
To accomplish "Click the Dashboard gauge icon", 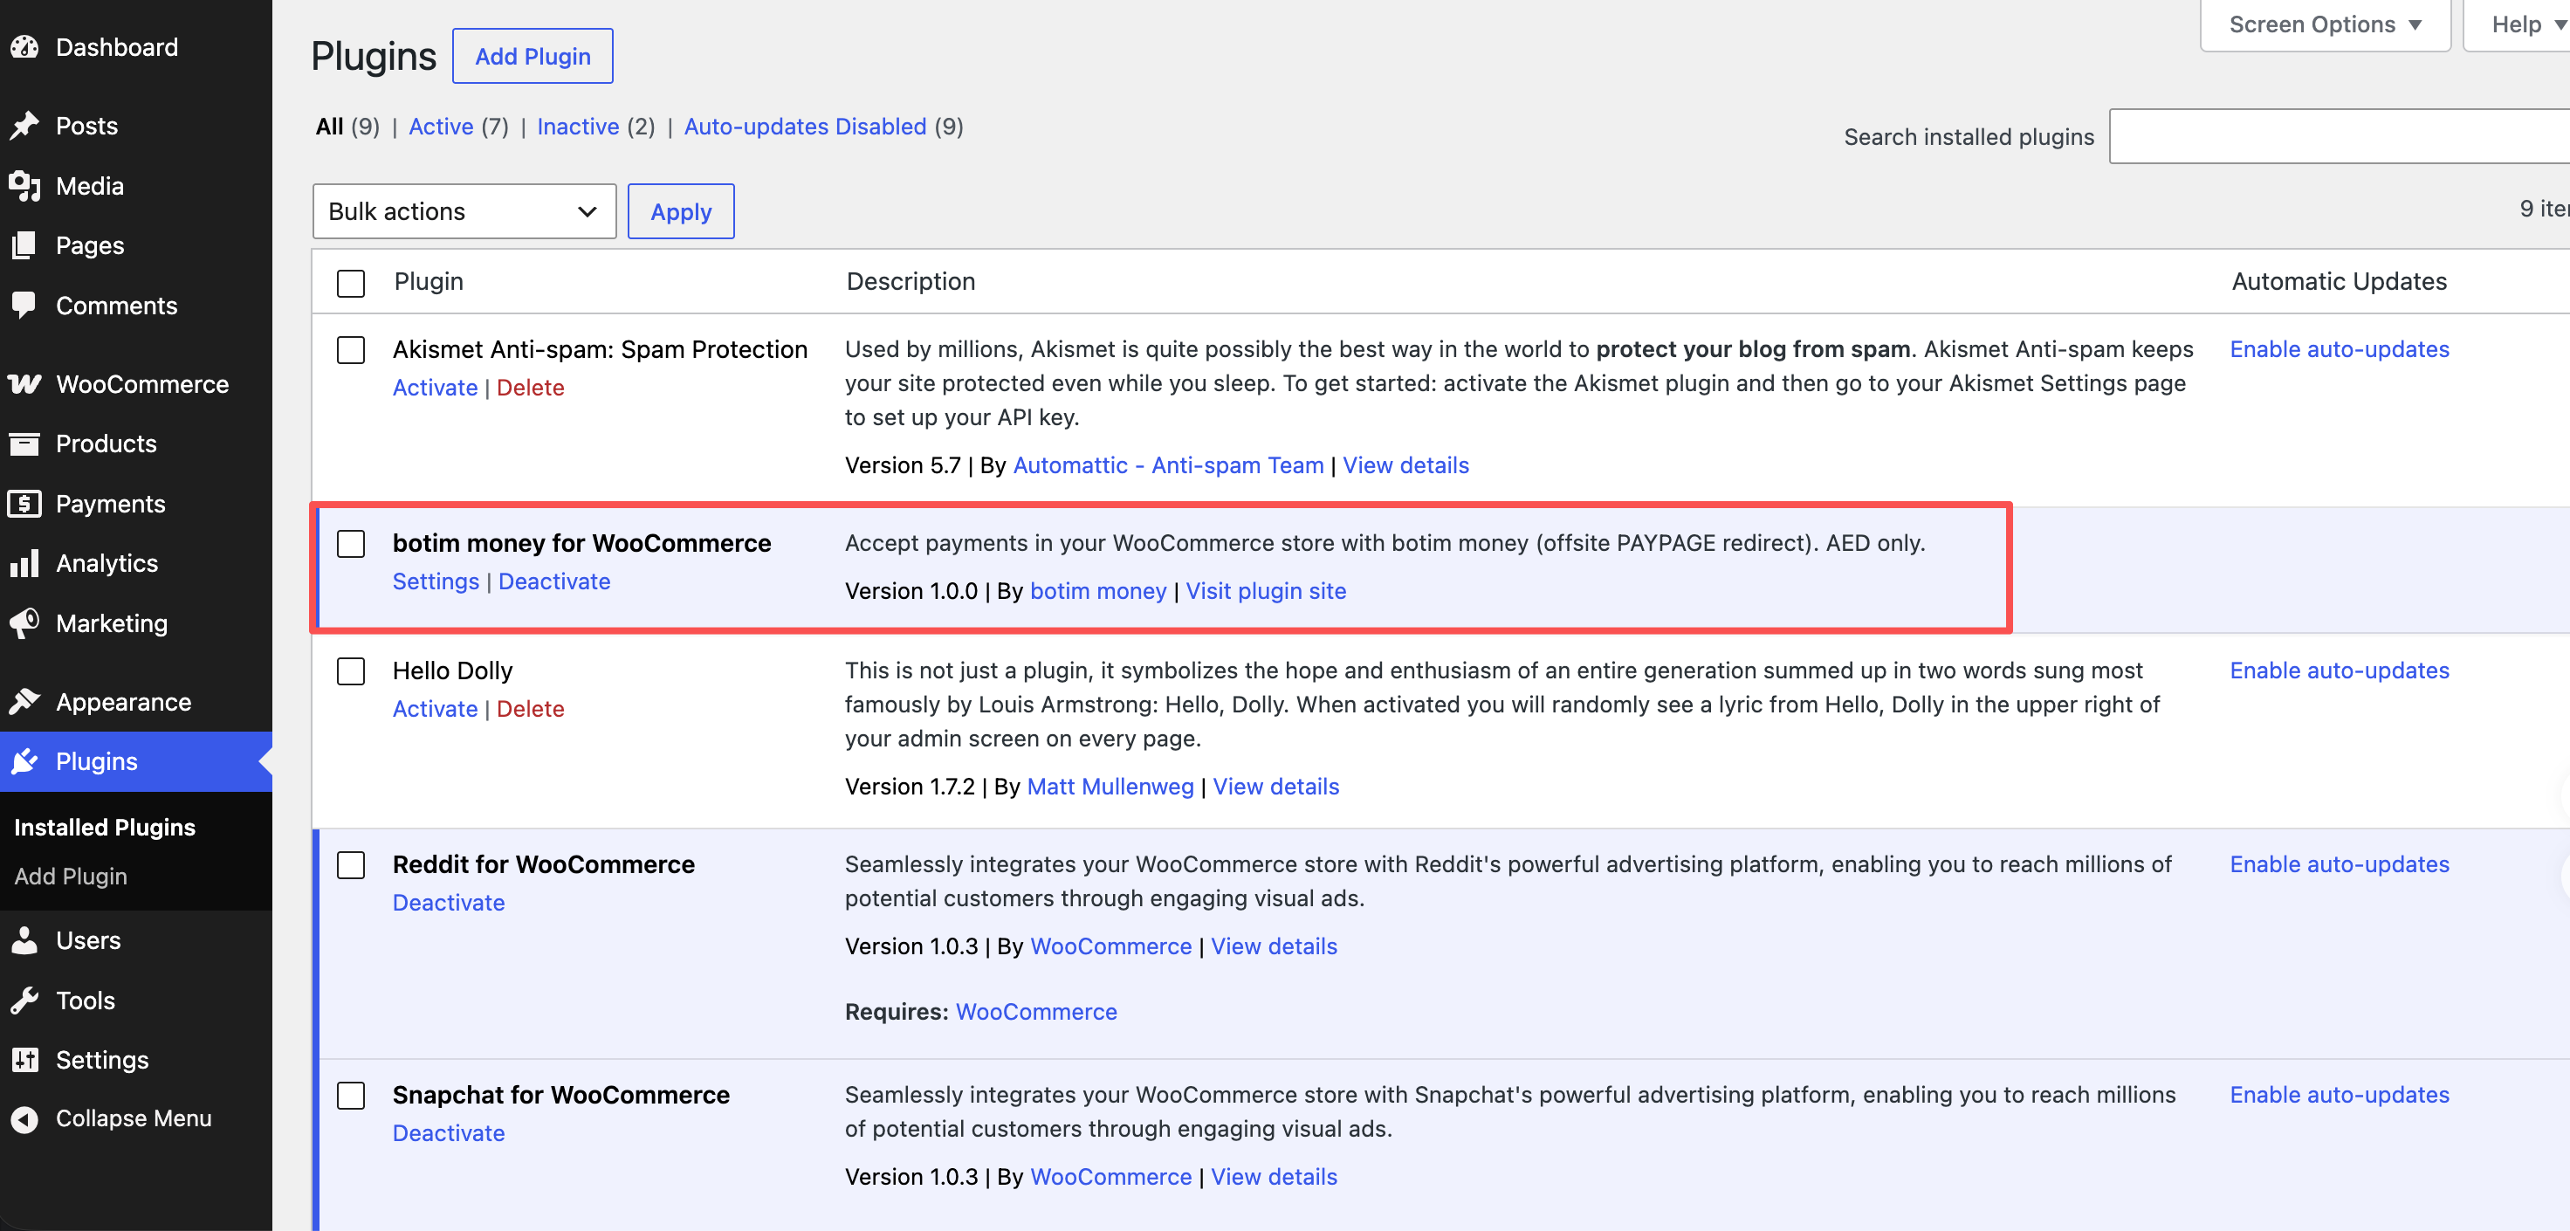I will click(x=25, y=47).
